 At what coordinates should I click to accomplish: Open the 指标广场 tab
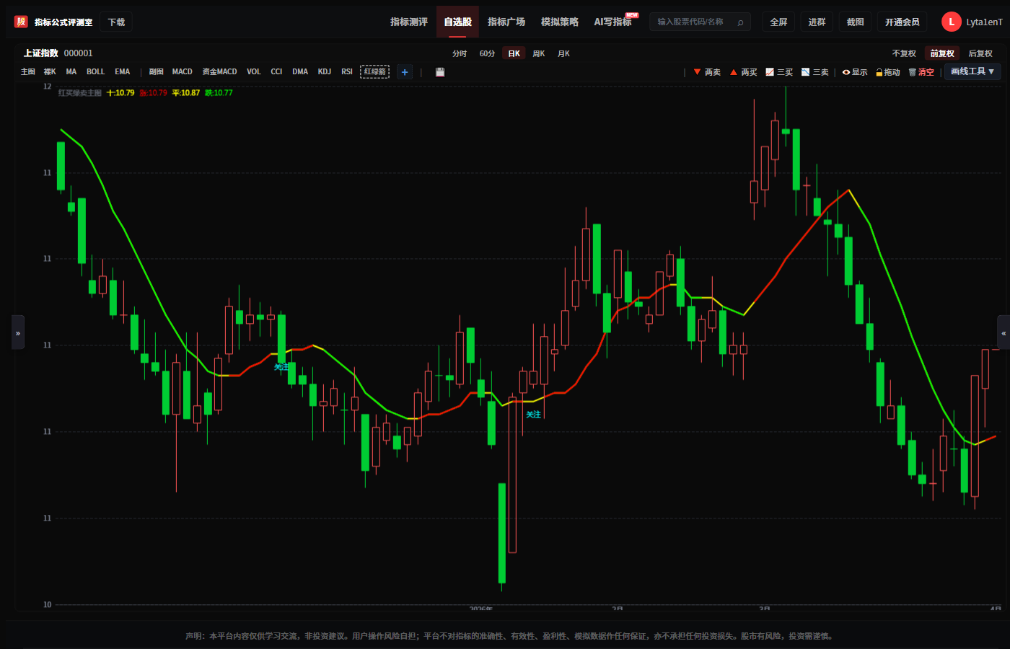pos(506,22)
